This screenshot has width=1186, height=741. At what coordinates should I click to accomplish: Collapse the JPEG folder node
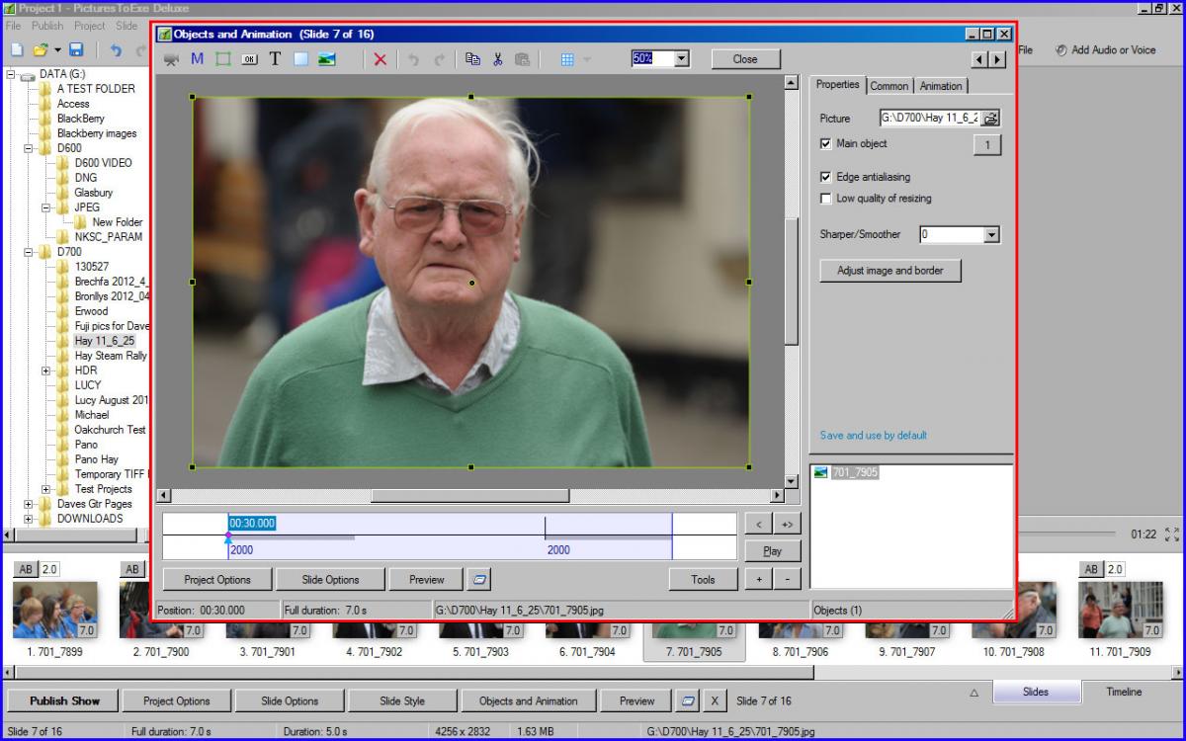tap(47, 207)
